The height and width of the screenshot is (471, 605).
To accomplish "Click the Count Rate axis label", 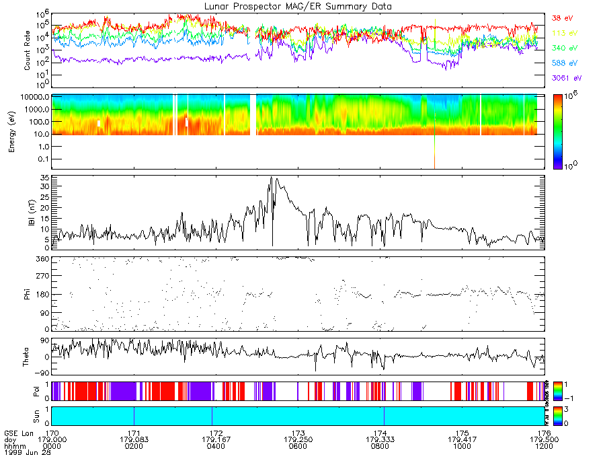I will pos(27,50).
